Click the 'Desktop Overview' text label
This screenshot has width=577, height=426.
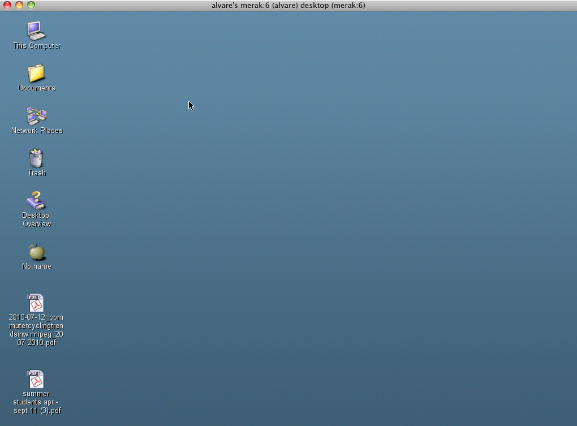point(37,220)
